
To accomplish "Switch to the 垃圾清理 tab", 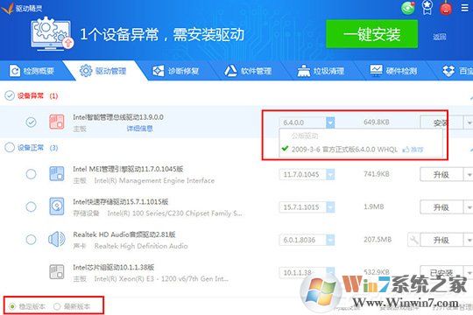I will (x=321, y=71).
